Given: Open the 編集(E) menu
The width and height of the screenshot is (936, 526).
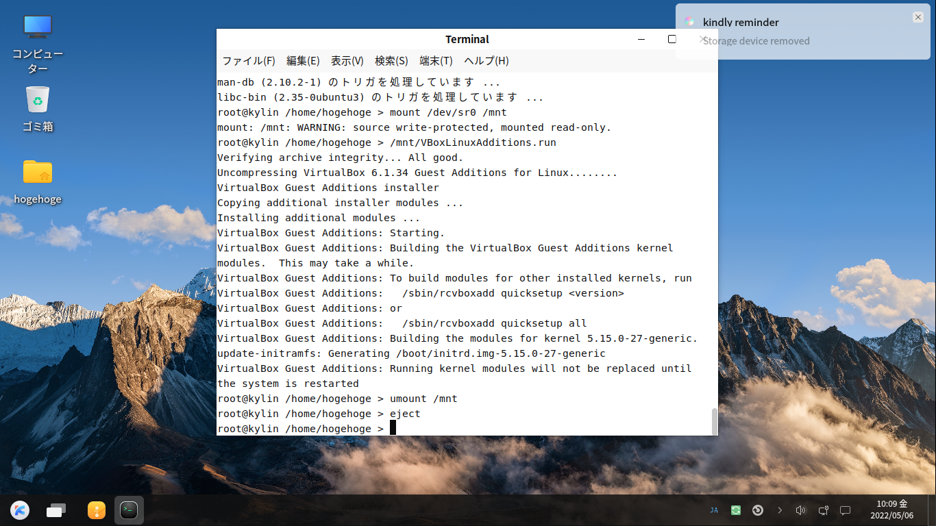Looking at the screenshot, I should [x=303, y=61].
